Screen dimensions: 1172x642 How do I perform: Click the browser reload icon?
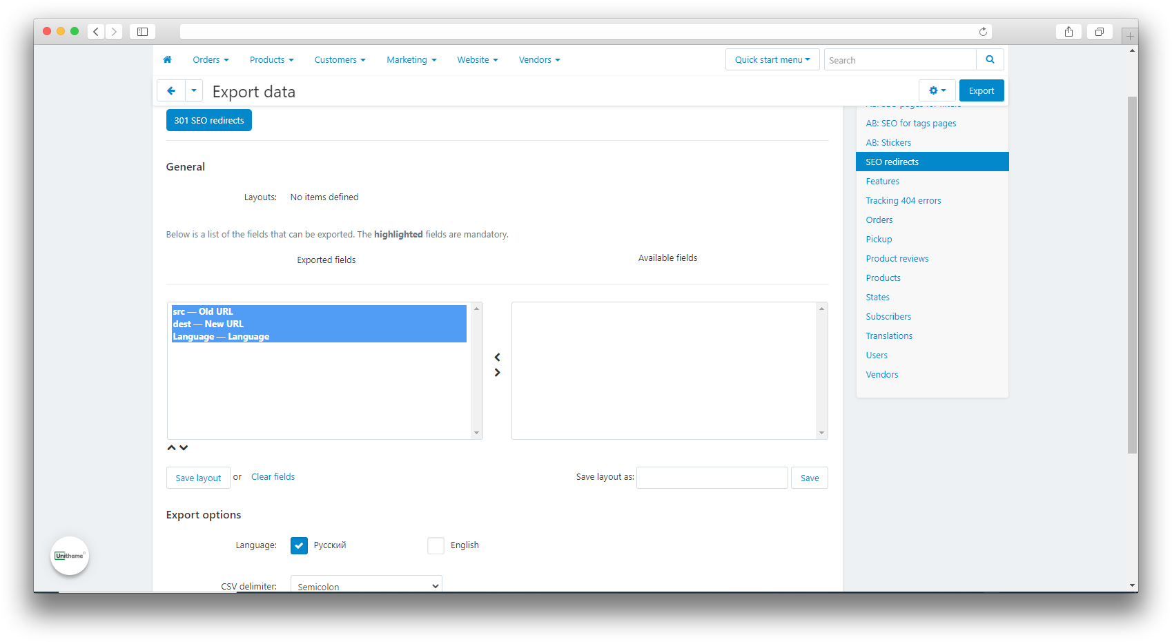[x=983, y=32]
